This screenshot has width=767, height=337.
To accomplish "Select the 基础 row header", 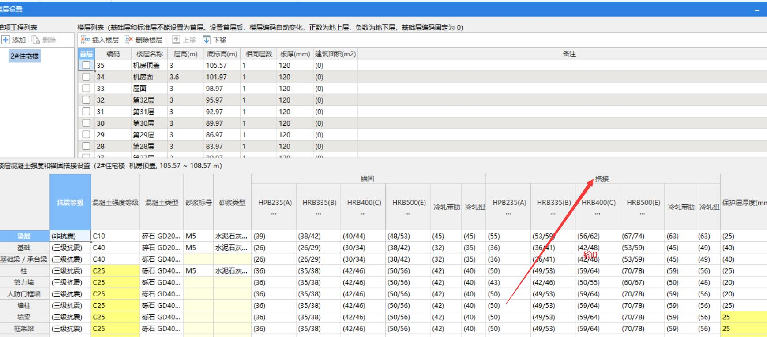I will coord(24,248).
